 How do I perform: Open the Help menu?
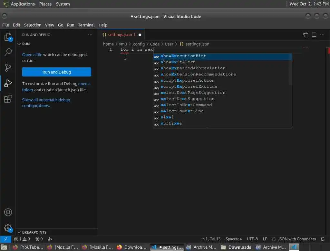click(103, 25)
